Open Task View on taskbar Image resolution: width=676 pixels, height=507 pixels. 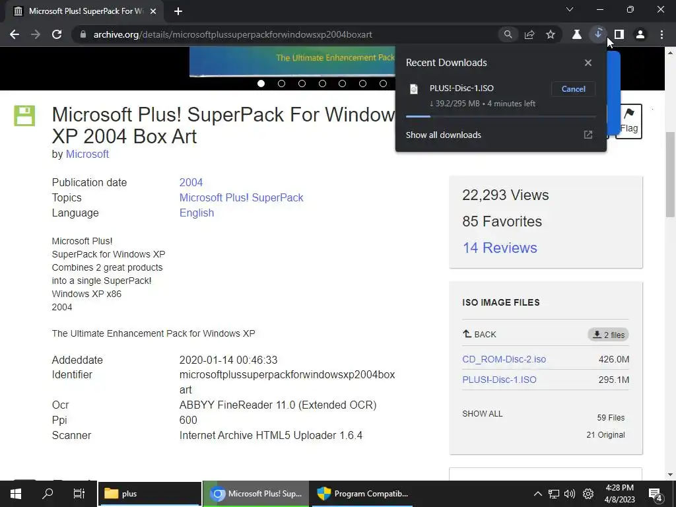pyautogui.click(x=79, y=494)
